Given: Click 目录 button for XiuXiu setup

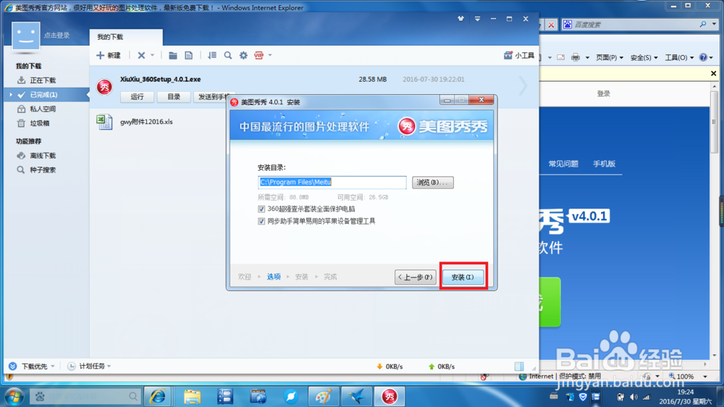Looking at the screenshot, I should [x=174, y=97].
